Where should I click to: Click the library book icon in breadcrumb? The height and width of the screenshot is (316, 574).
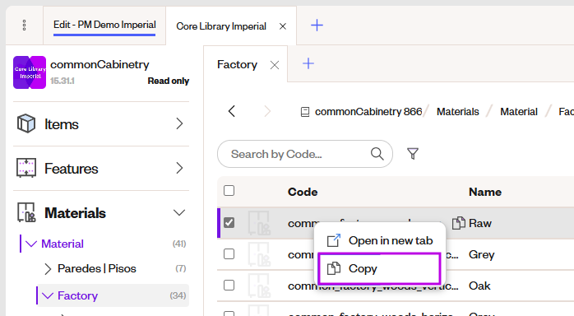click(305, 112)
